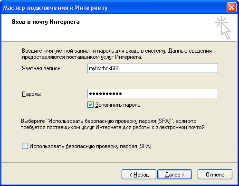This screenshot has height=186, width=239.
Task: Cancel the wizard with Отмена
Action: pyautogui.click(x=215, y=175)
